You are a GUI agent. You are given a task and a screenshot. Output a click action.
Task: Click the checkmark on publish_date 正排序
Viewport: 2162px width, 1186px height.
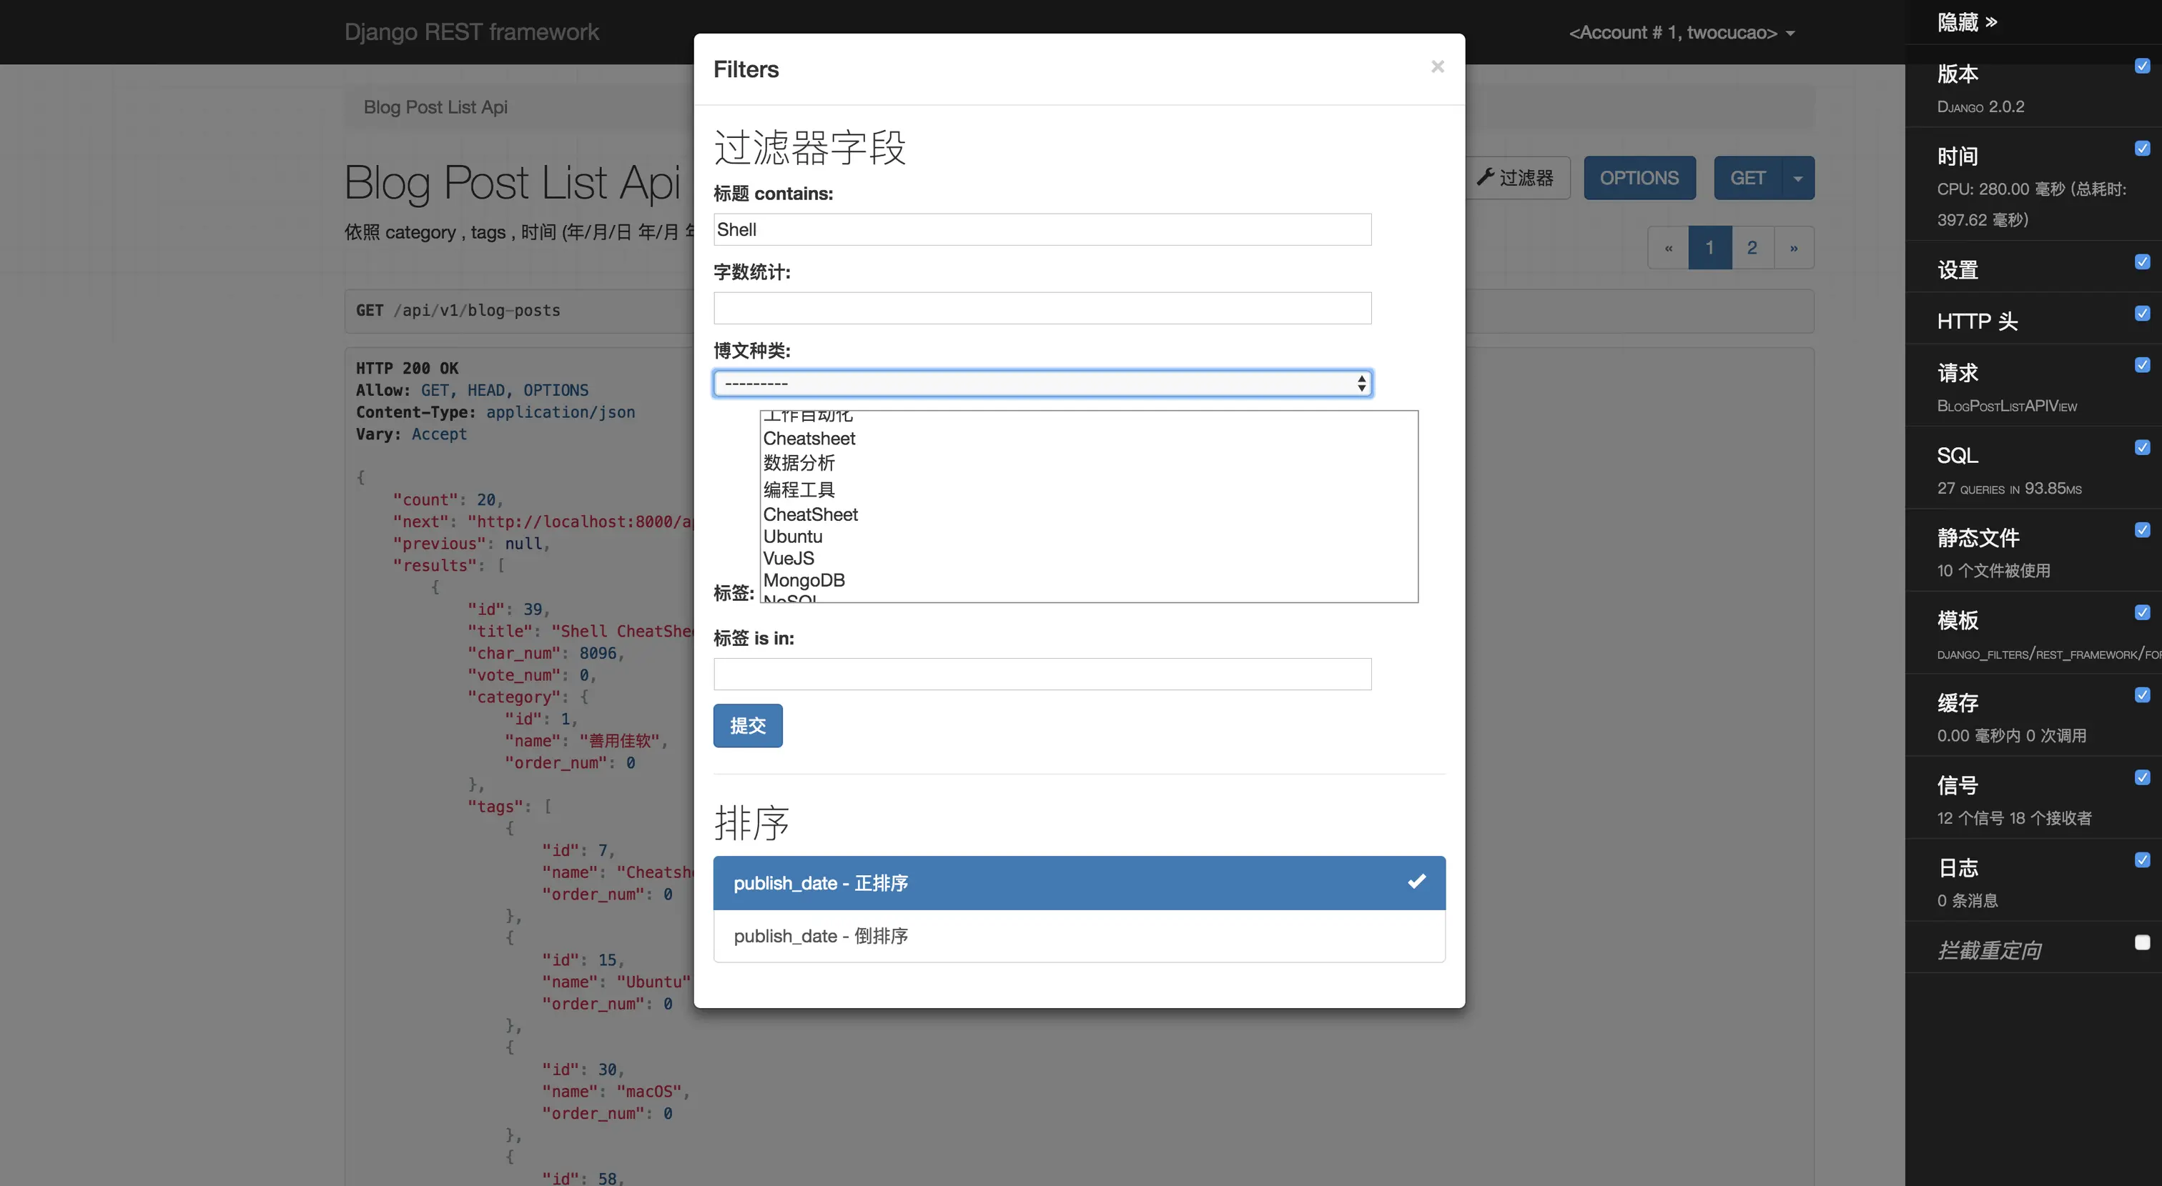tap(1416, 882)
